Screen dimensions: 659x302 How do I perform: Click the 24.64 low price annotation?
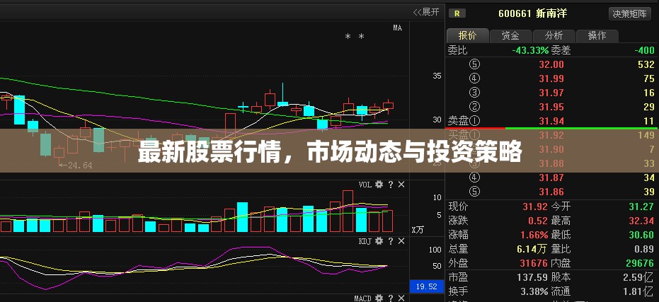point(76,165)
